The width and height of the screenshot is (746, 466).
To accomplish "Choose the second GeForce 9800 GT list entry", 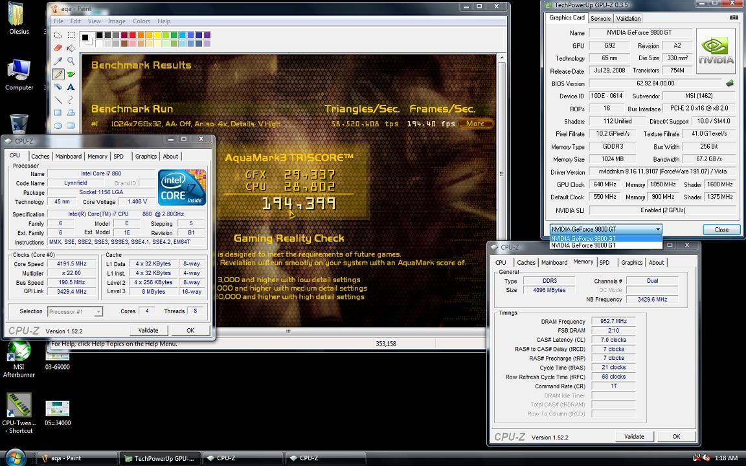I will tap(605, 245).
